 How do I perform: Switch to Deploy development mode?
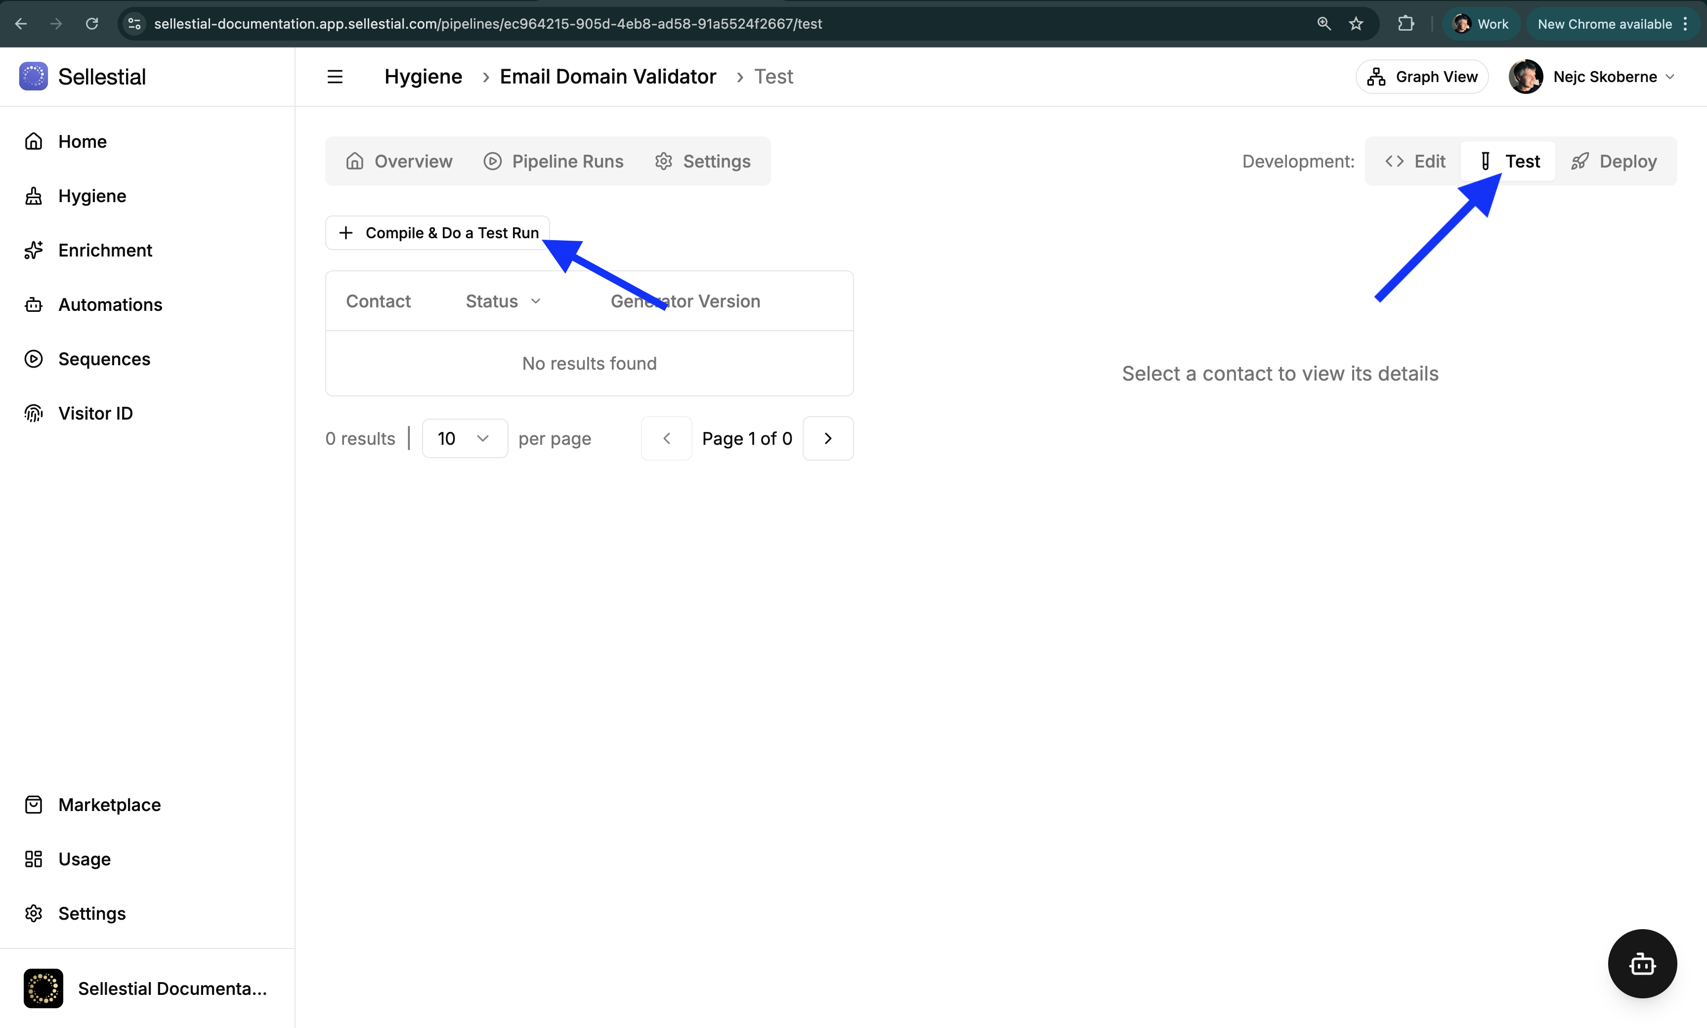point(1614,162)
